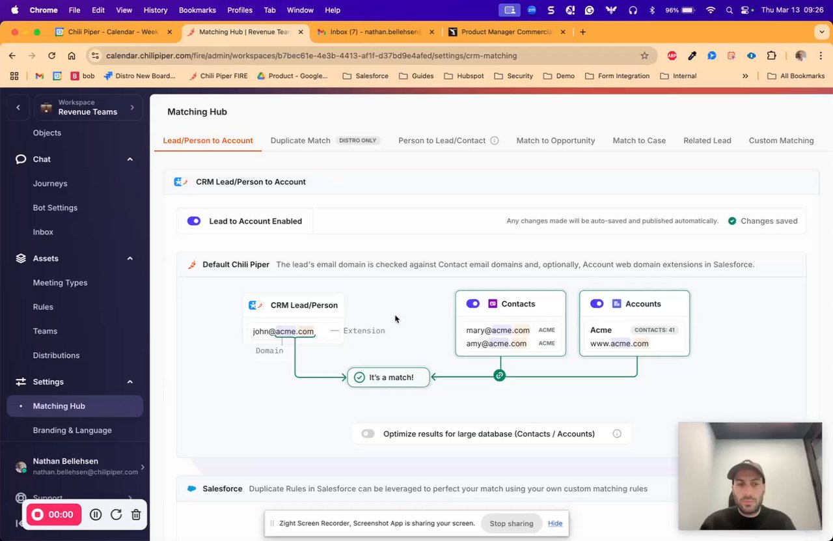This screenshot has width=833, height=541.
Task: Switch to the Product Manager Commercial browser tab
Action: pyautogui.click(x=506, y=32)
